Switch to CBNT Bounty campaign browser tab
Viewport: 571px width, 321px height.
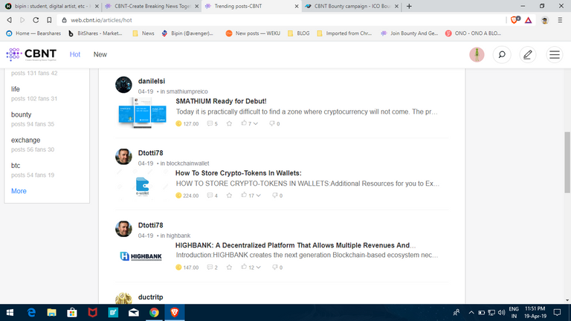[346, 6]
